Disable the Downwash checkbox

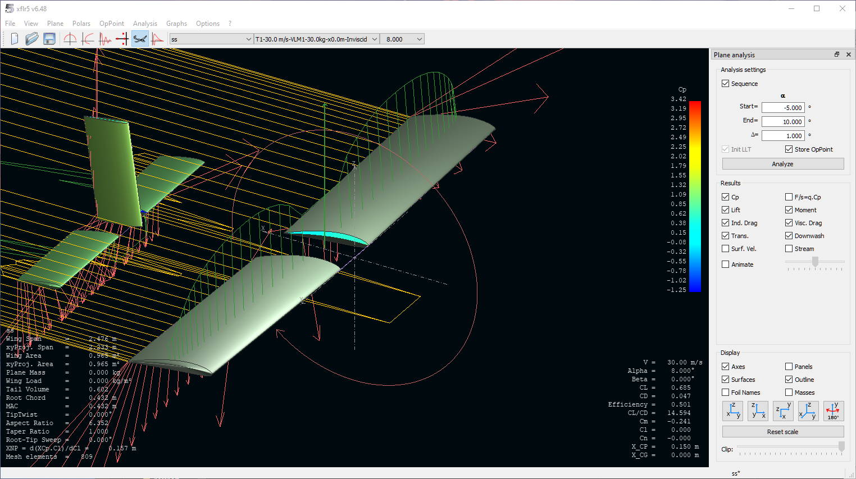click(789, 235)
